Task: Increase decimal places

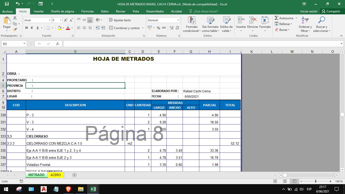Action: point(172,28)
